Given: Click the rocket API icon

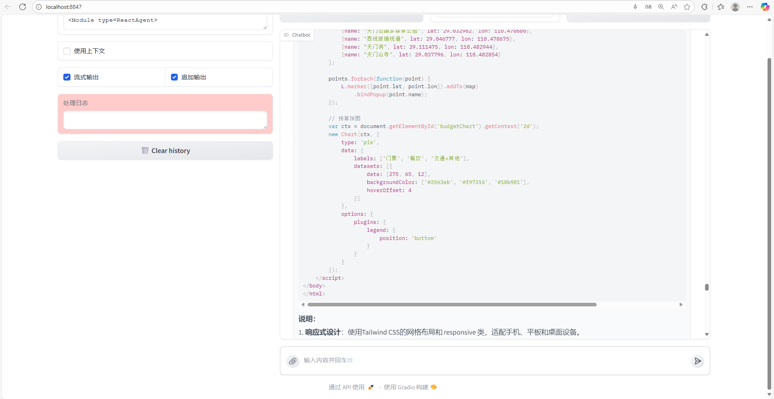Looking at the screenshot, I should tap(371, 387).
